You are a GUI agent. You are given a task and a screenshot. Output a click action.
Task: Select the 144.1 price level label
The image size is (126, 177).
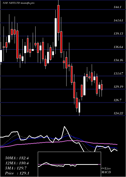[117, 7]
